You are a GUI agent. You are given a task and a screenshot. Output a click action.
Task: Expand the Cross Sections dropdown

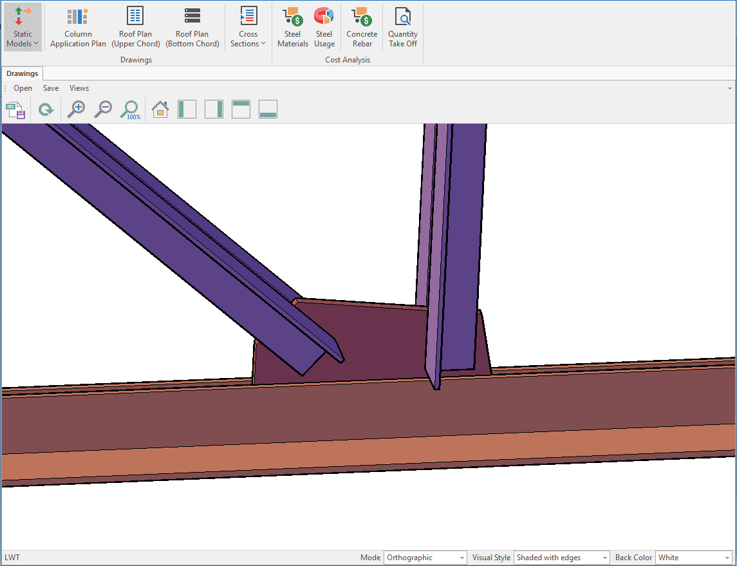point(248,28)
